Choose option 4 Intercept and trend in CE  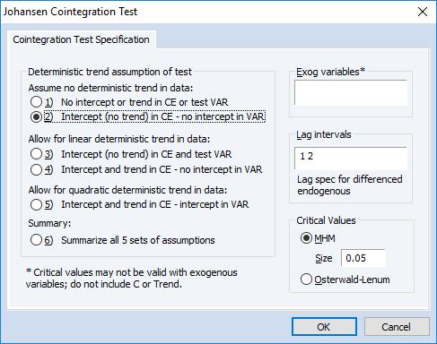click(36, 169)
